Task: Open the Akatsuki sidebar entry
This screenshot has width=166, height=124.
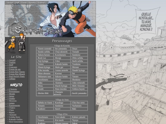Action: [13, 115]
